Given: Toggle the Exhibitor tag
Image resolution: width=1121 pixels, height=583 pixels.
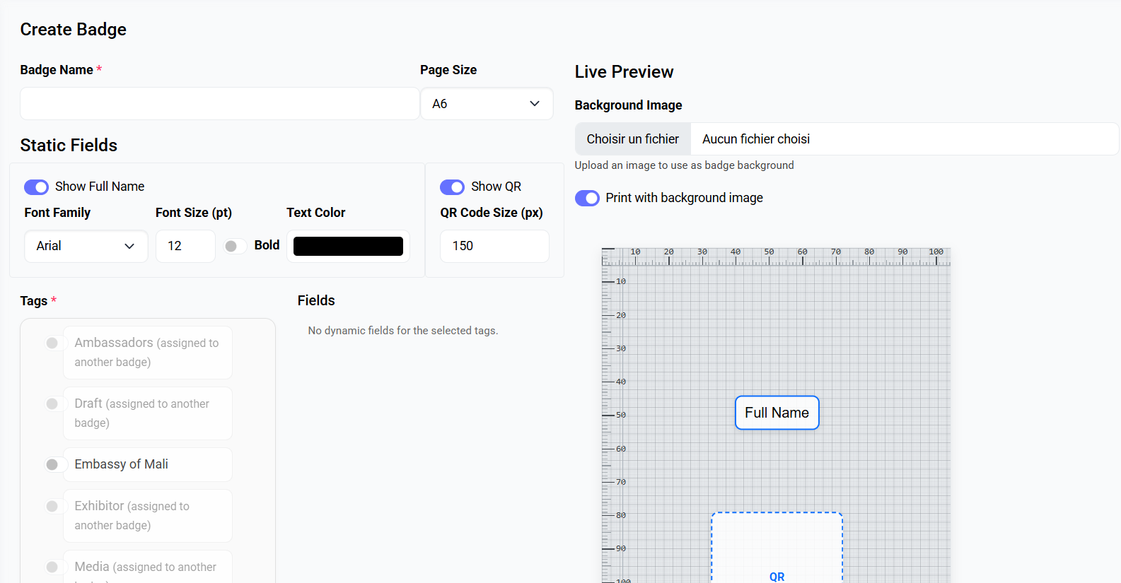Looking at the screenshot, I should pos(52,506).
